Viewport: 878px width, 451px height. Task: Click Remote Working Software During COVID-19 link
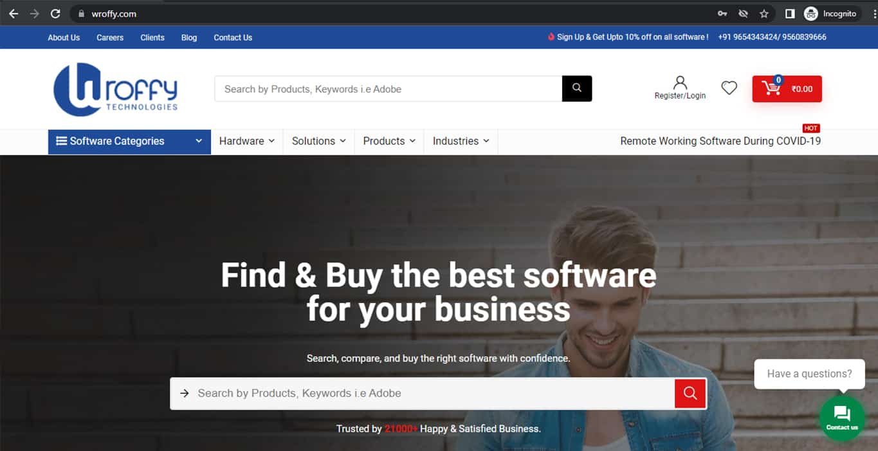pos(720,142)
